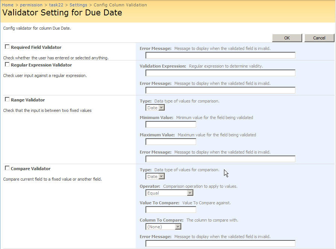Check the Range Validator option
This screenshot has width=336, height=249.
click(x=7, y=100)
